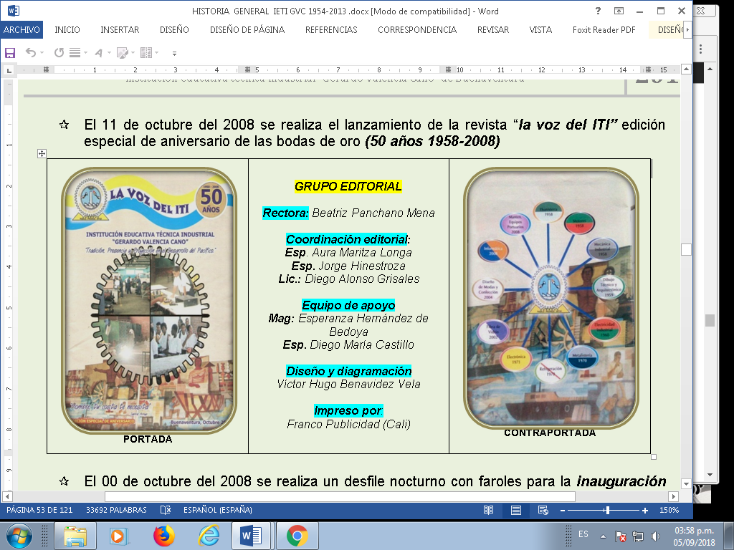
Task: Repeat the last action with redo icon
Action: pyautogui.click(x=59, y=53)
